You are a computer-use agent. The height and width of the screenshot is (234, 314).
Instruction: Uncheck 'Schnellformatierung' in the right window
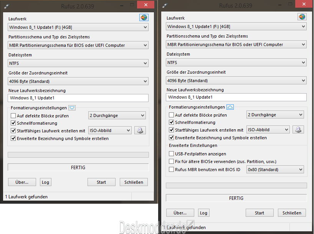[x=172, y=122]
